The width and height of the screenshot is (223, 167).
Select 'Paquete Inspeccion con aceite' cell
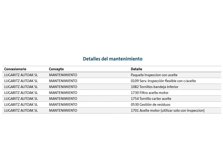pos(154,75)
